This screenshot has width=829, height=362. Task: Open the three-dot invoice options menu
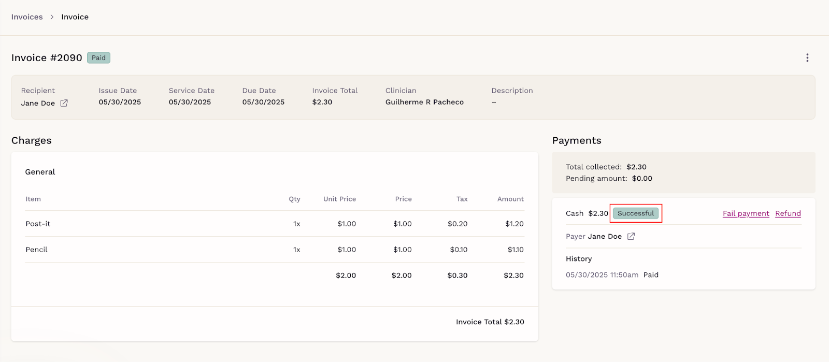807,57
